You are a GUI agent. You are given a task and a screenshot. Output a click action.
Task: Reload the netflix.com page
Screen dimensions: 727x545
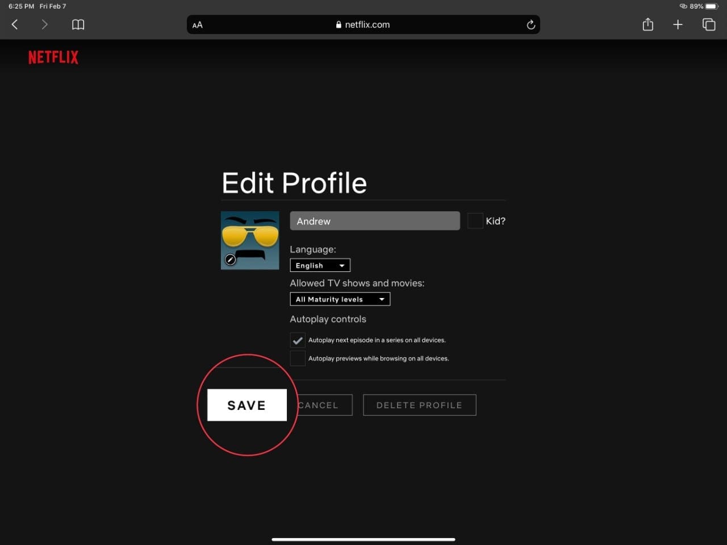(x=530, y=24)
